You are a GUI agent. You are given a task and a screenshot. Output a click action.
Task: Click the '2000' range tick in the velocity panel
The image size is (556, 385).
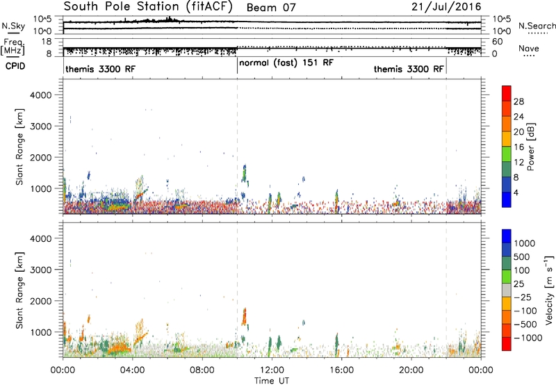(x=41, y=301)
